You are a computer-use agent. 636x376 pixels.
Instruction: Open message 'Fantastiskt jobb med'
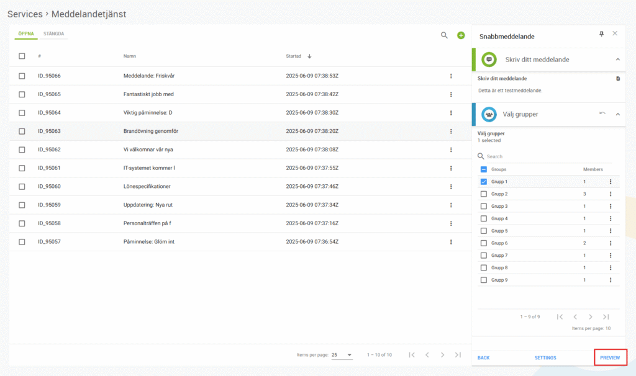148,94
